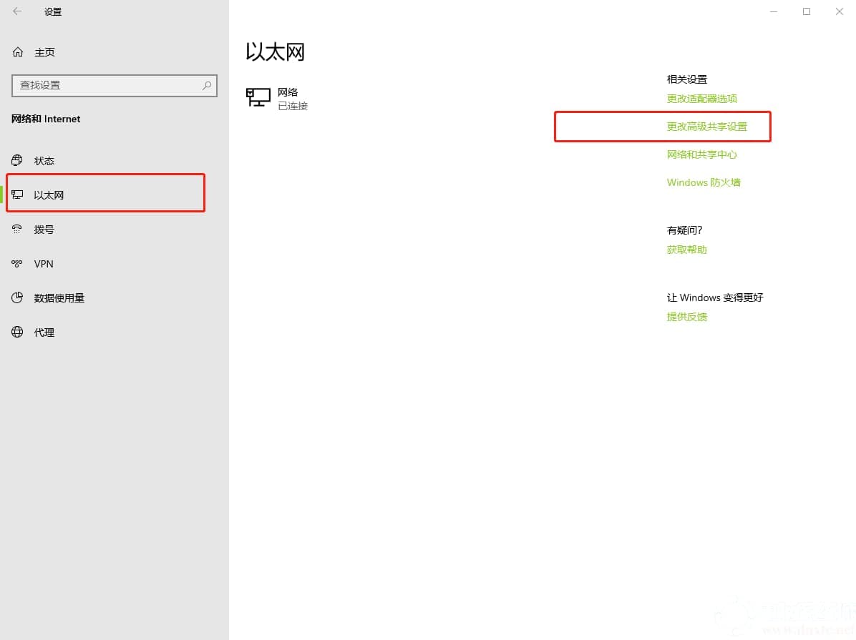The height and width of the screenshot is (640, 856).
Task: Click the 获取帮助 link
Action: click(x=686, y=250)
